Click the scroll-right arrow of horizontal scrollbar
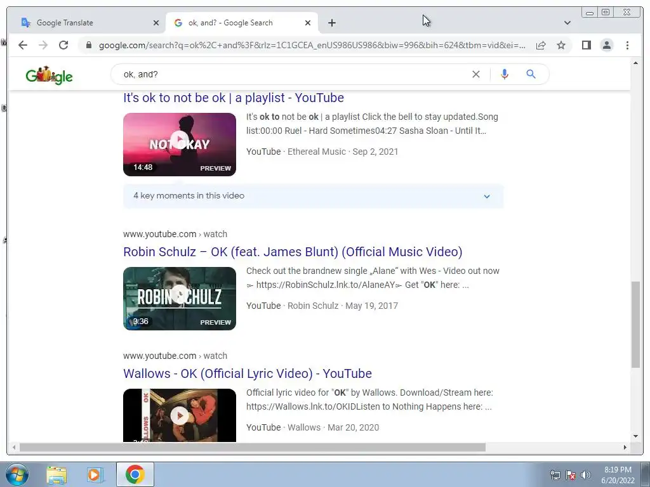Screen dimensions: 650x487 click(625, 447)
